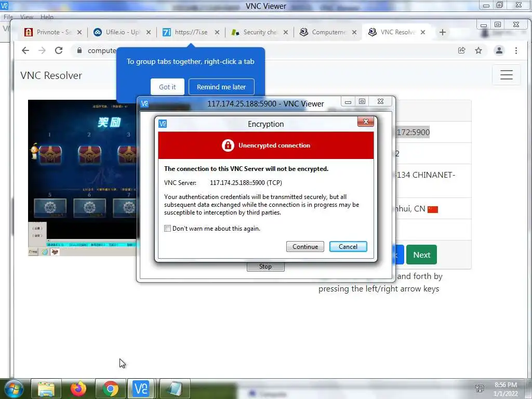Bookmark this page with the star
The width and height of the screenshot is (532, 399).
click(x=478, y=50)
